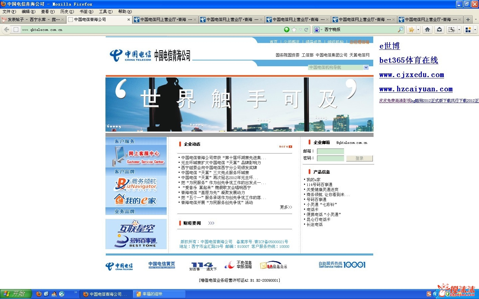The image size is (479, 299).
Task: Click the QQ penguin quick launch icon
Action: tap(54, 294)
